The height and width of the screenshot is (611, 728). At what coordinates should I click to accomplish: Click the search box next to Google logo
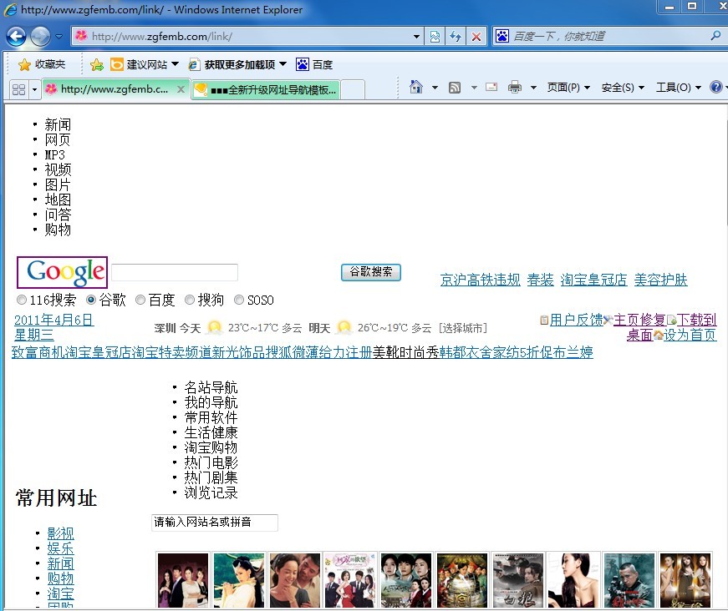tap(175, 272)
